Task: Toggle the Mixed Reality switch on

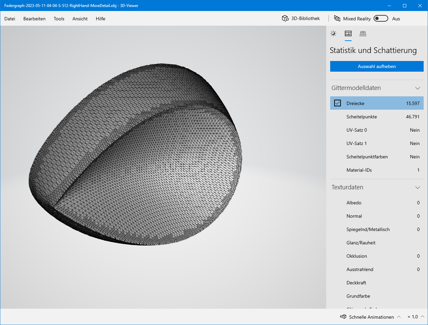Action: tap(381, 19)
